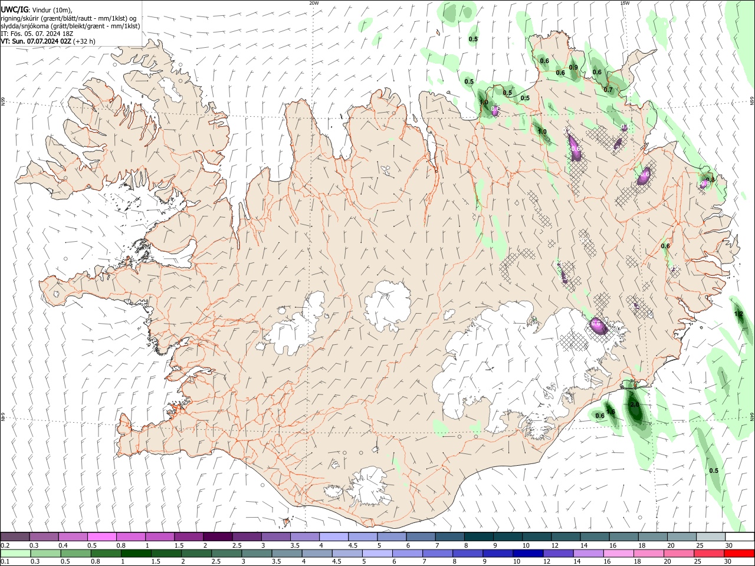Viewport: 755px width, 566px height.
Task: Click the rigning/skúrir legend description line
Action: click(68, 18)
